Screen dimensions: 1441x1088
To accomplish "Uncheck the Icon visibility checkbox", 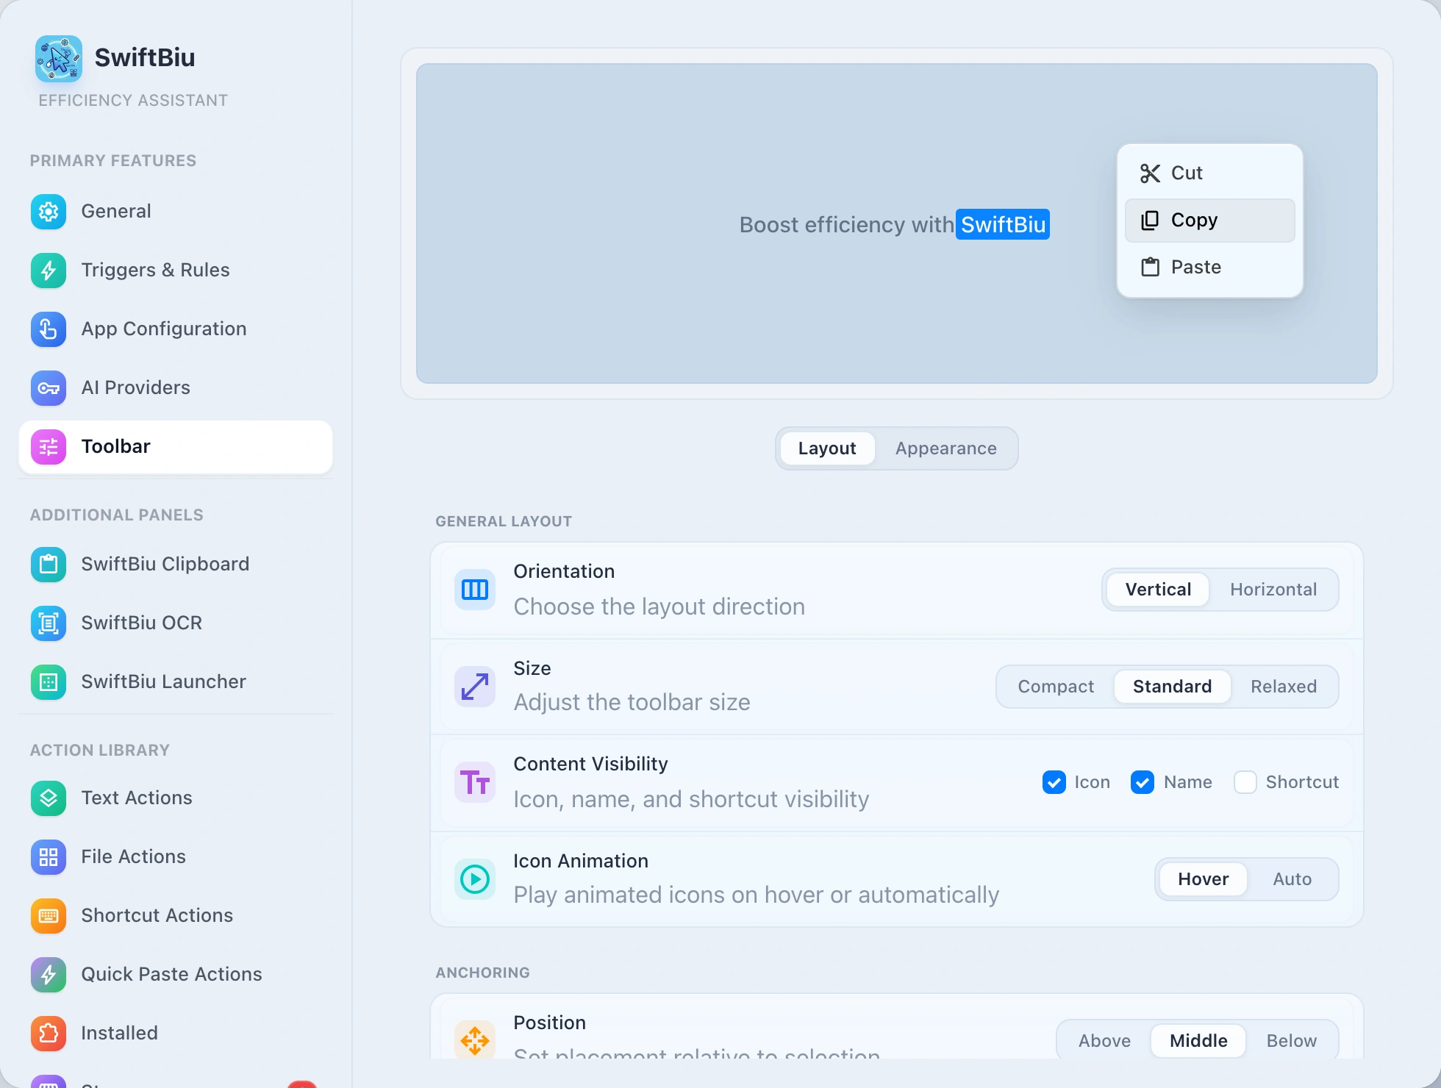I will tap(1054, 782).
